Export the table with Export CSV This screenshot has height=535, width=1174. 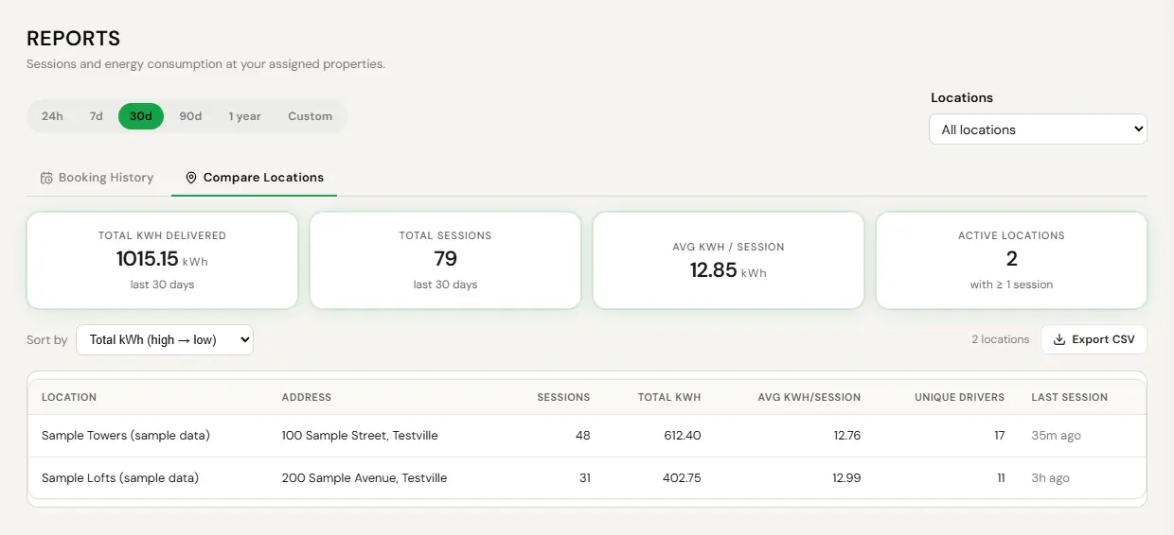pos(1094,339)
